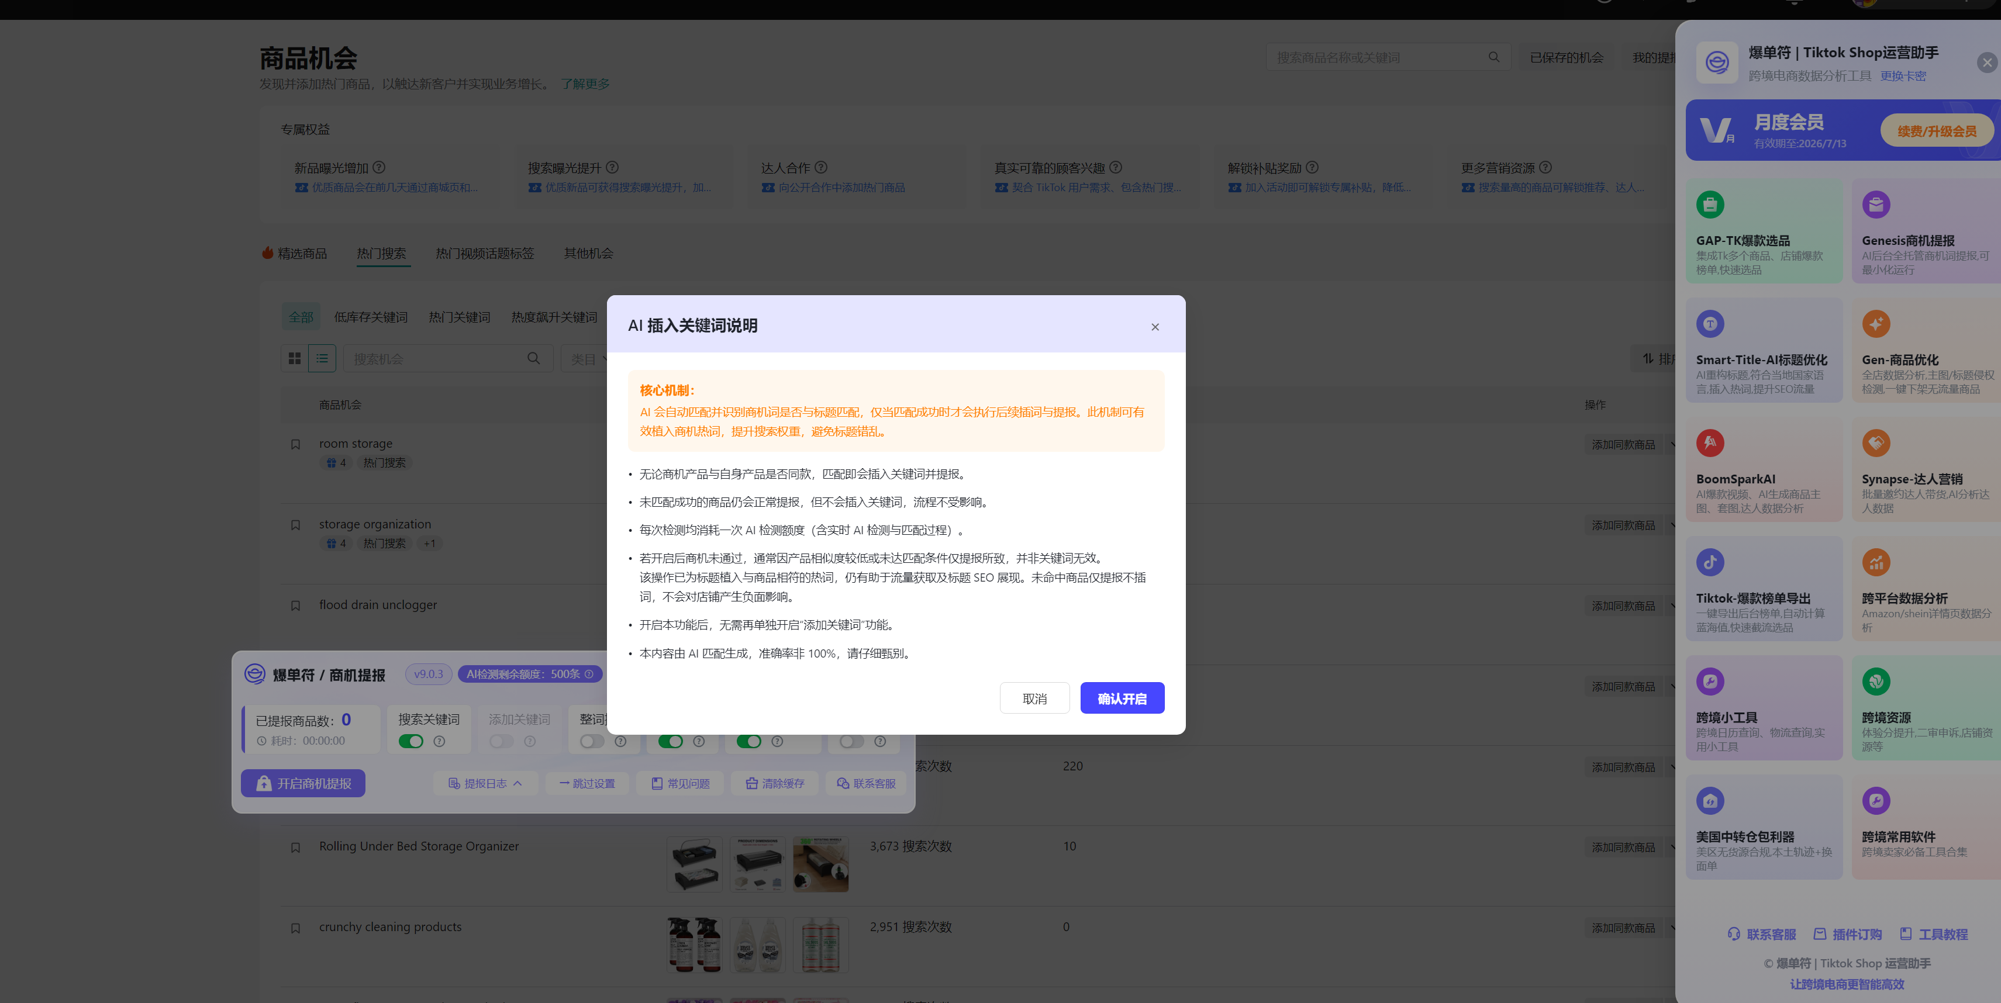Open 跳过设置 in the 商机提报 panel
Viewport: 2001px width, 1003px height.
[587, 783]
